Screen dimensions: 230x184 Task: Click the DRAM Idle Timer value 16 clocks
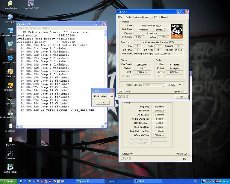159,135
